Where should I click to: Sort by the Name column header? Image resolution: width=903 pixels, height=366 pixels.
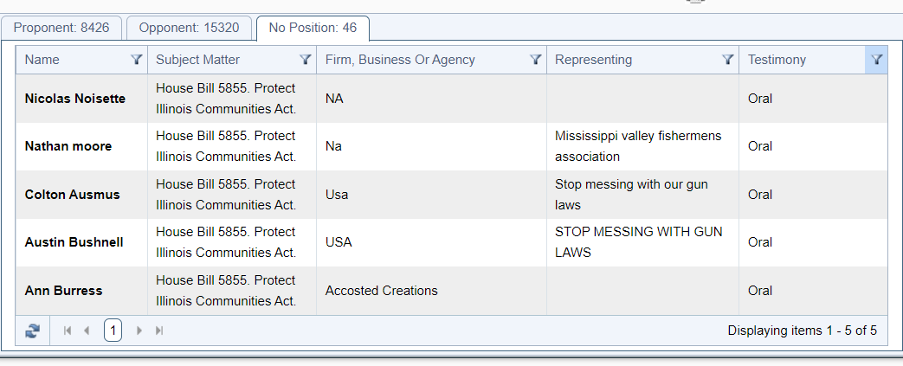tap(42, 60)
